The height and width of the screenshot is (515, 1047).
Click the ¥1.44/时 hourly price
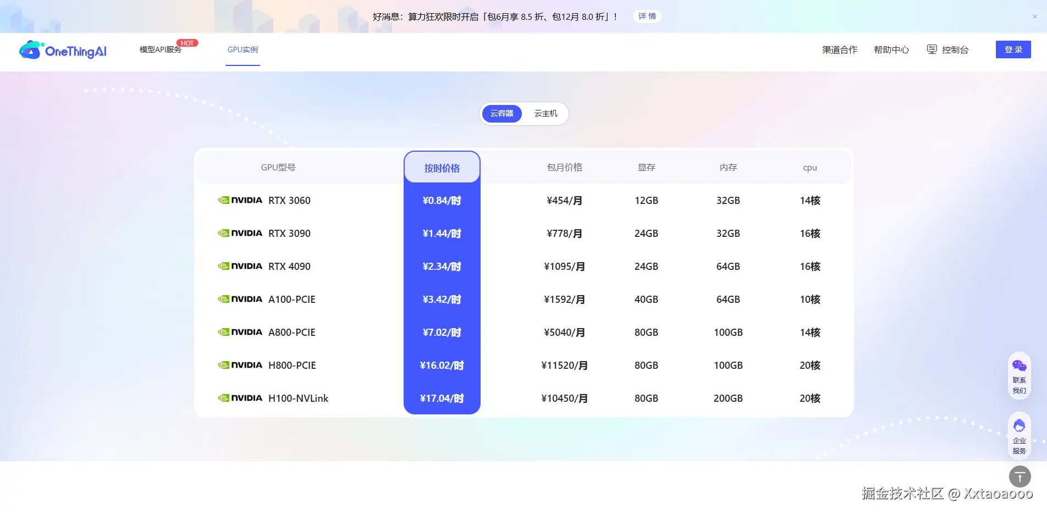pos(442,234)
